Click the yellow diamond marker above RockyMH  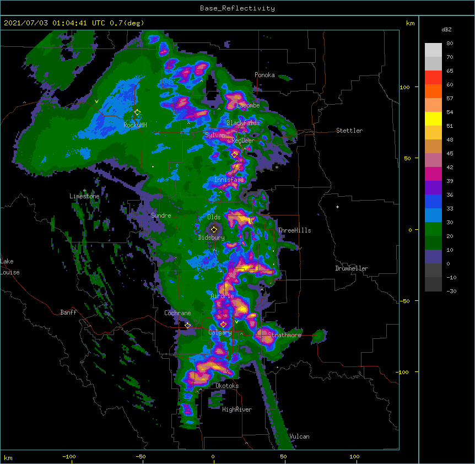pyautogui.click(x=137, y=112)
